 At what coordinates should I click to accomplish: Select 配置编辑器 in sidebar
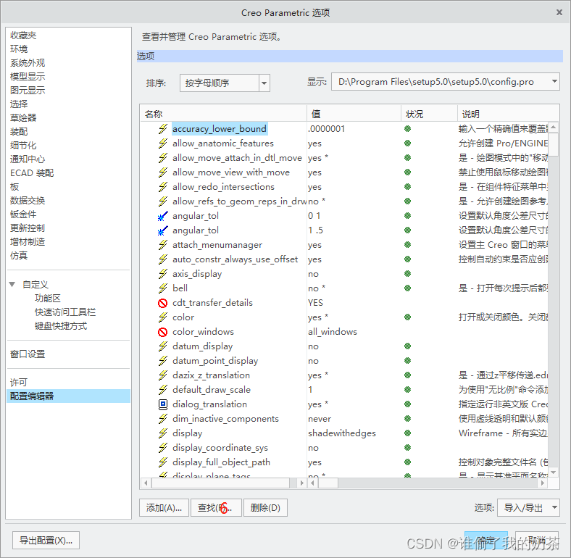tap(68, 396)
